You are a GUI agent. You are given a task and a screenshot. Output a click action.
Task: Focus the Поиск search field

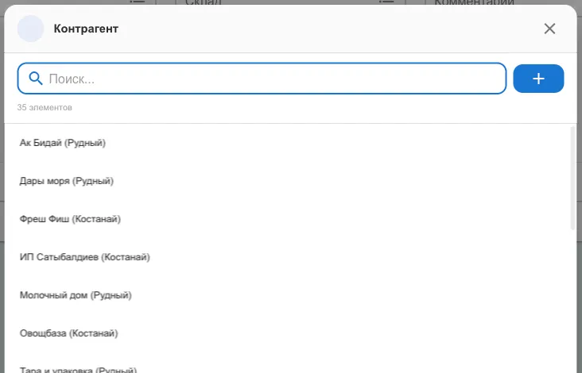tap(262, 79)
